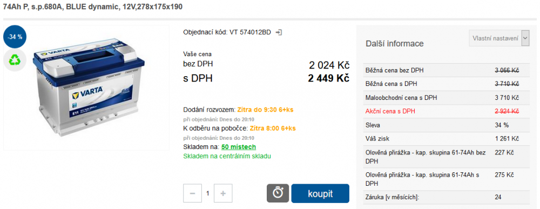Viewport: 540px width, 209px height.
Task: Click the -34 % discount badge
Action: [15, 37]
